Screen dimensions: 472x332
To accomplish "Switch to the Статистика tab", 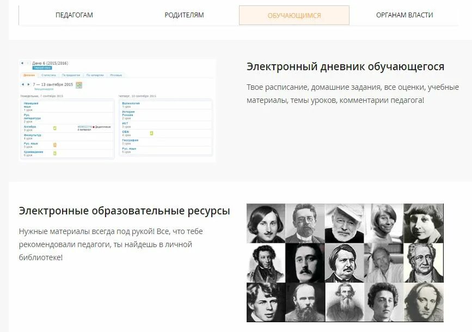I will [x=49, y=75].
